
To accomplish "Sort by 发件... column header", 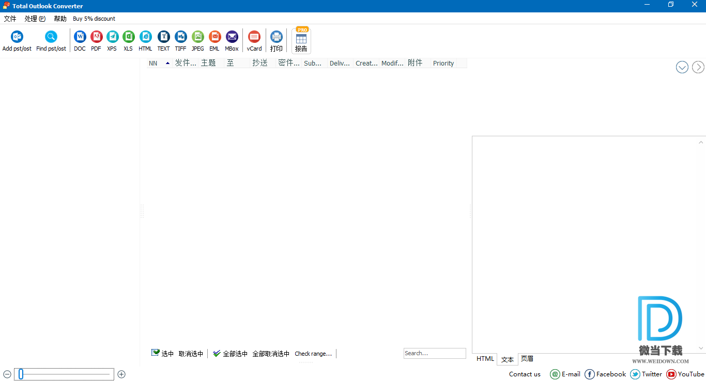I will tap(186, 63).
